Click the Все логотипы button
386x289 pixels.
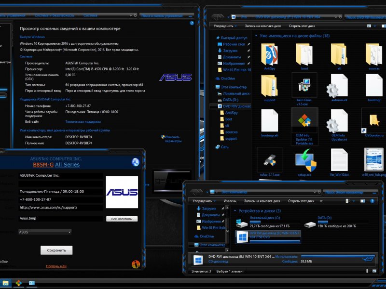pyautogui.click(x=122, y=219)
